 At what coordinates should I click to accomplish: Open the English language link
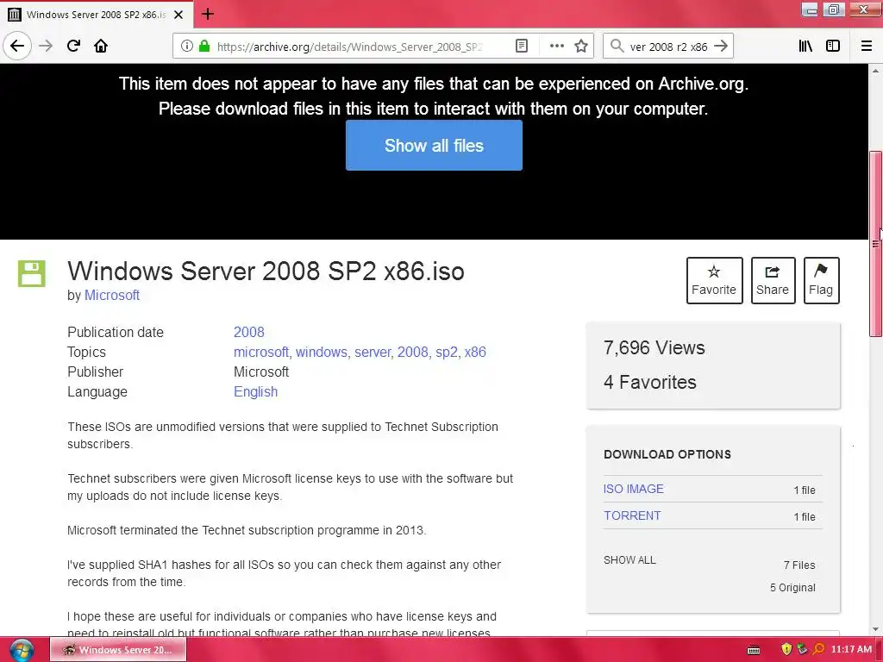[255, 392]
